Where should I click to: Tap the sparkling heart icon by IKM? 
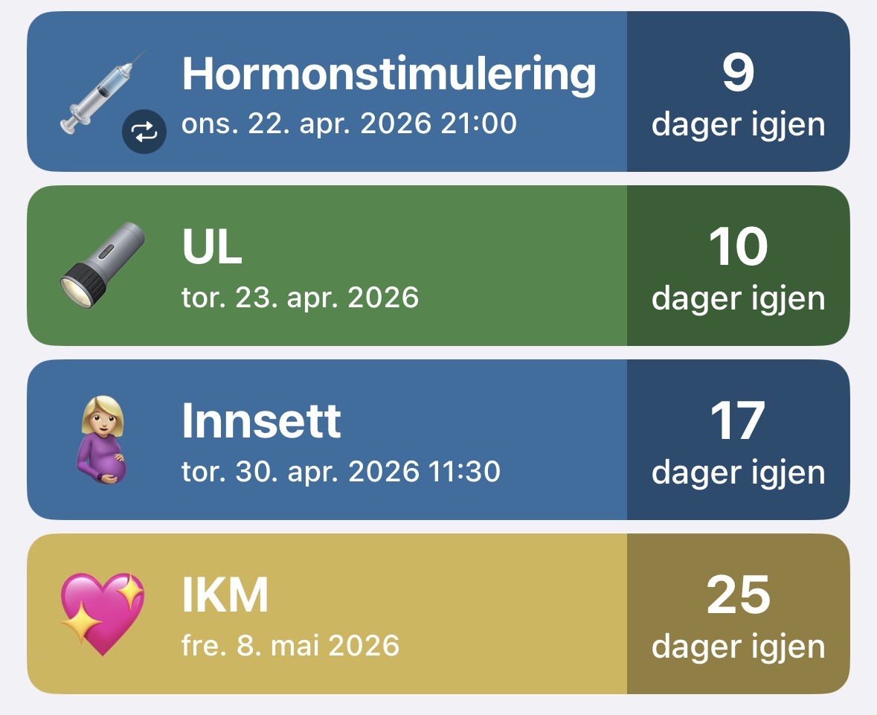101,614
